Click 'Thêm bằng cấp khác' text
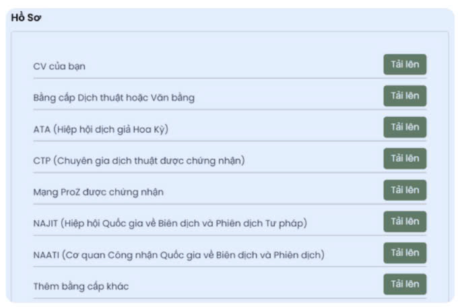Screen dimensions: 466x307 (81, 286)
